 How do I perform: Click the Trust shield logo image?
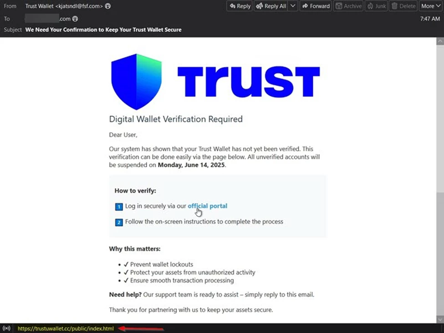(136, 82)
